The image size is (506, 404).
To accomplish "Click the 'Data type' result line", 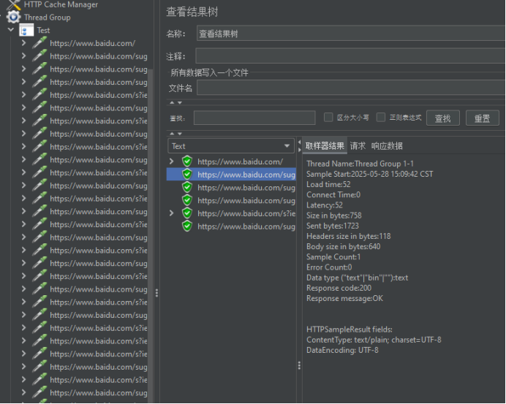I will 357,278.
